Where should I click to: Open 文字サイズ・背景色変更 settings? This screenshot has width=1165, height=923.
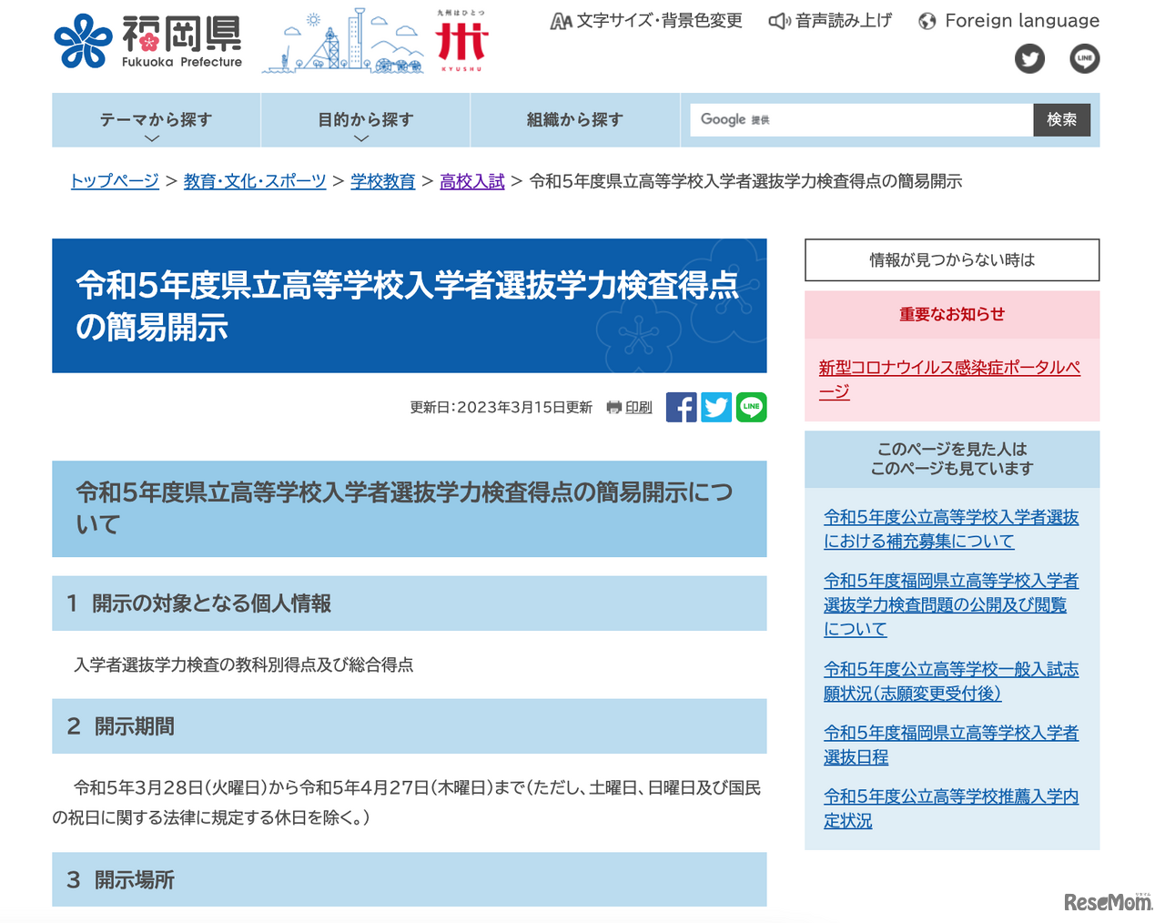pos(646,21)
